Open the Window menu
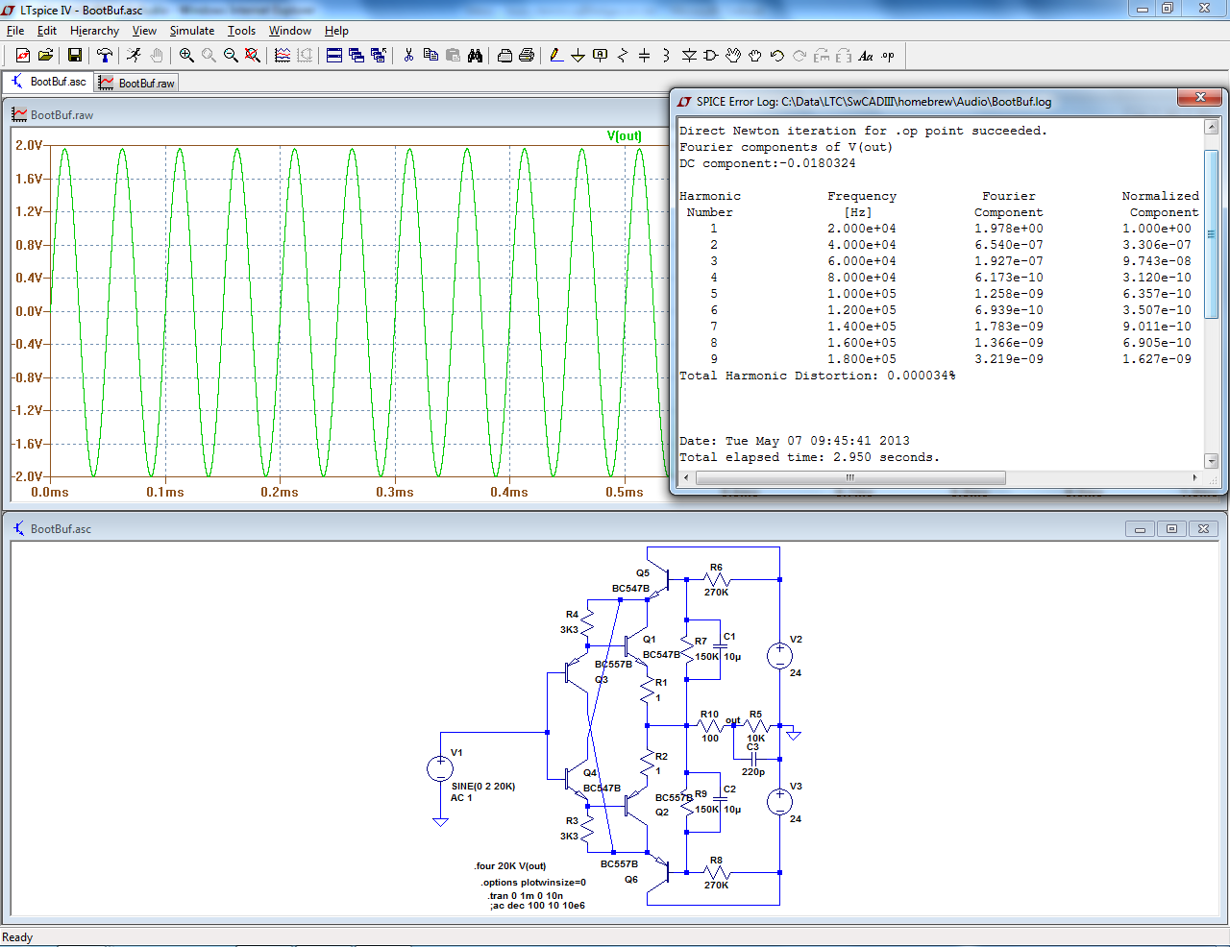The image size is (1230, 947). (289, 31)
